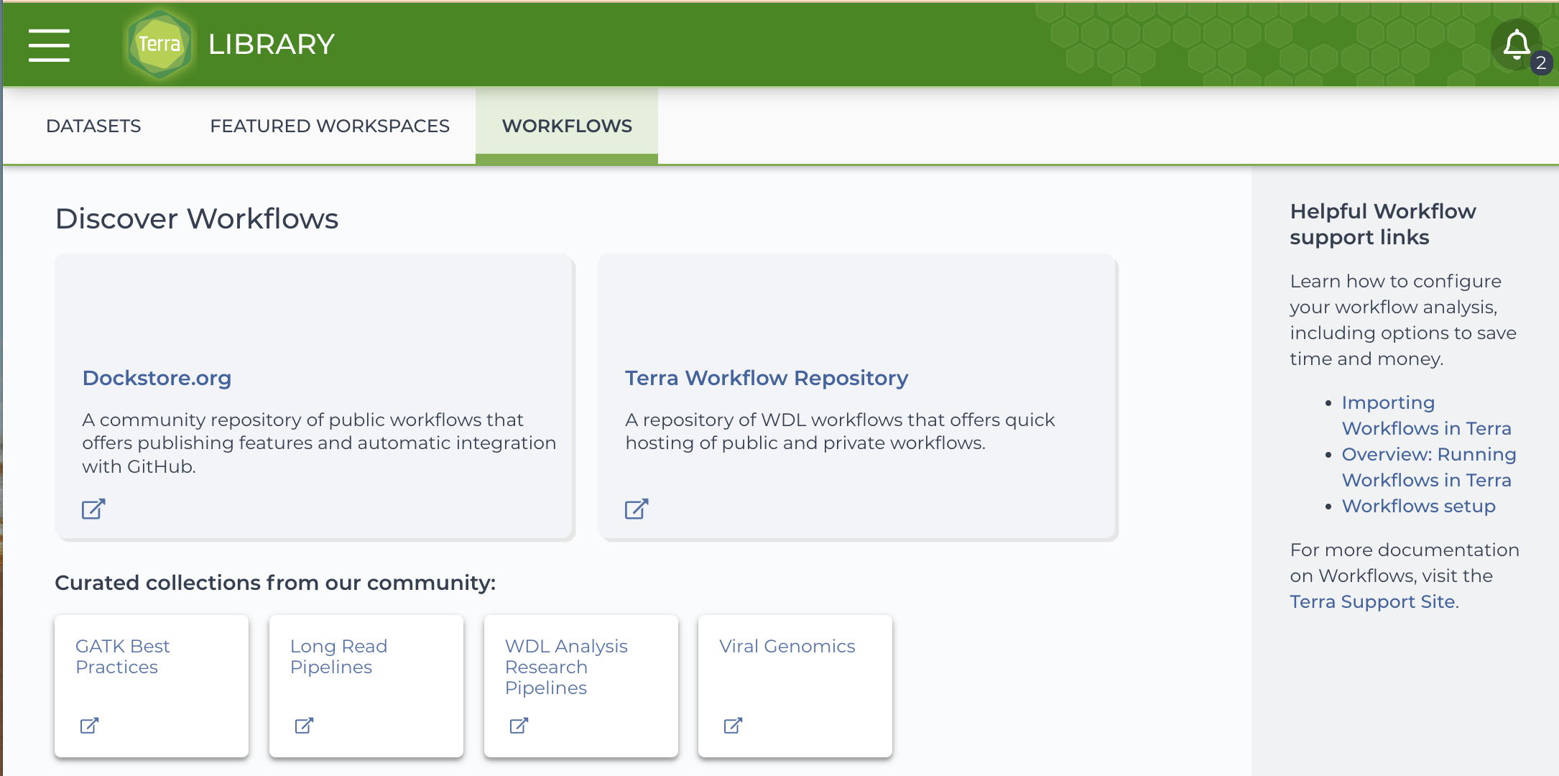Click the LIBRARY header title
The width and height of the screenshot is (1559, 776).
[x=272, y=45]
